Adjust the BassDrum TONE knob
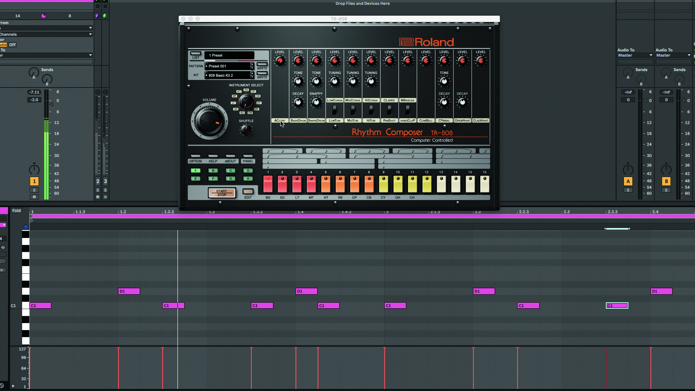This screenshot has height=391, width=695. (298, 81)
